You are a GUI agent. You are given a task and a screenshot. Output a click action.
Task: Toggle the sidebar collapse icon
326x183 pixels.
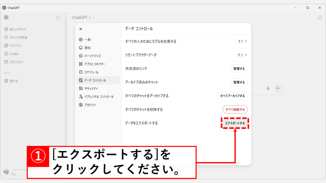[x=58, y=17]
